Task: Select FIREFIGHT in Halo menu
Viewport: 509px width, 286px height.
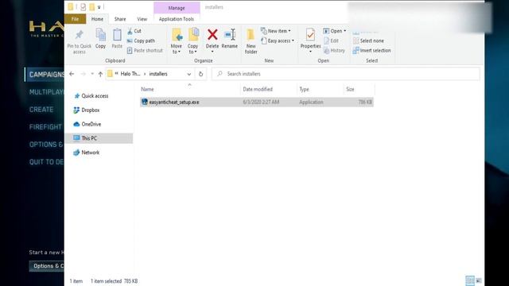Action: point(45,127)
